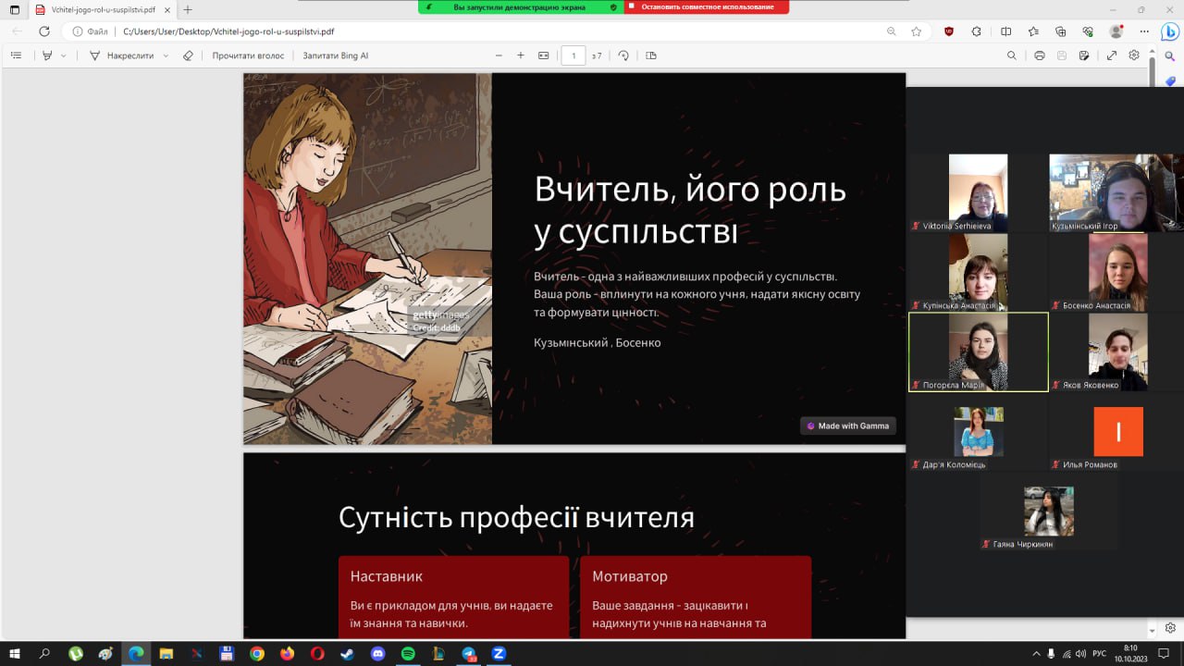Open Favorites list in Edge

(1034, 31)
